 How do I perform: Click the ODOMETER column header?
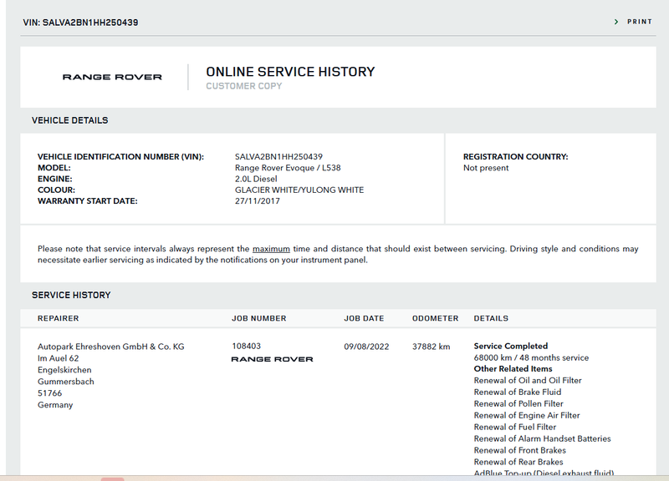(x=435, y=318)
